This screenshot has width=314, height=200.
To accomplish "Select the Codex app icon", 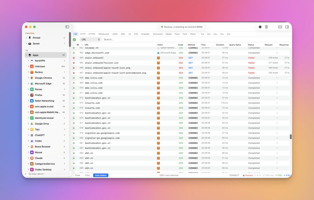I will click(32, 141).
